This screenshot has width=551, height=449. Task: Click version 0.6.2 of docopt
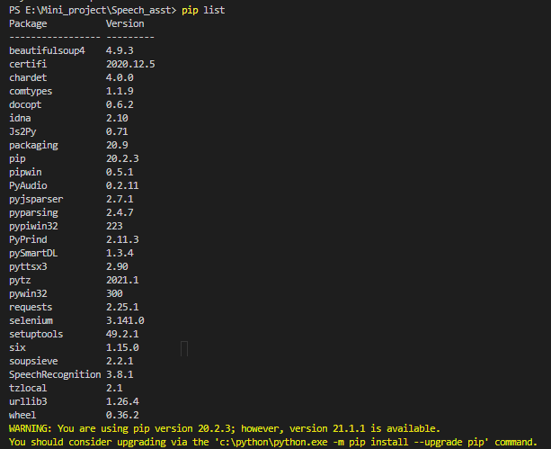(120, 104)
